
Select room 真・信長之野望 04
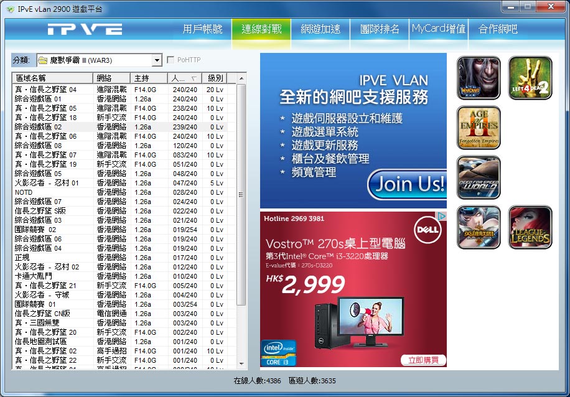(119, 90)
